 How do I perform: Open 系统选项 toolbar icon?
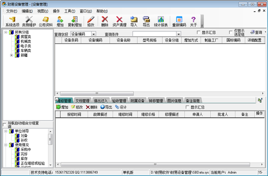[x=13, y=21]
